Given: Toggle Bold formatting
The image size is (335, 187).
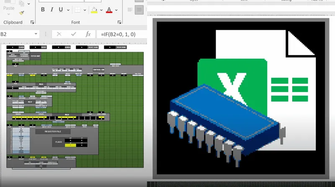Looking at the screenshot, I should pos(43,10).
